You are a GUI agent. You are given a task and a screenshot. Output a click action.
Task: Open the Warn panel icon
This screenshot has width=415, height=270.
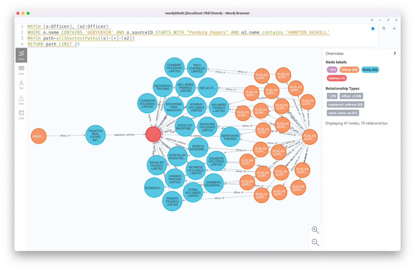pos(21,100)
